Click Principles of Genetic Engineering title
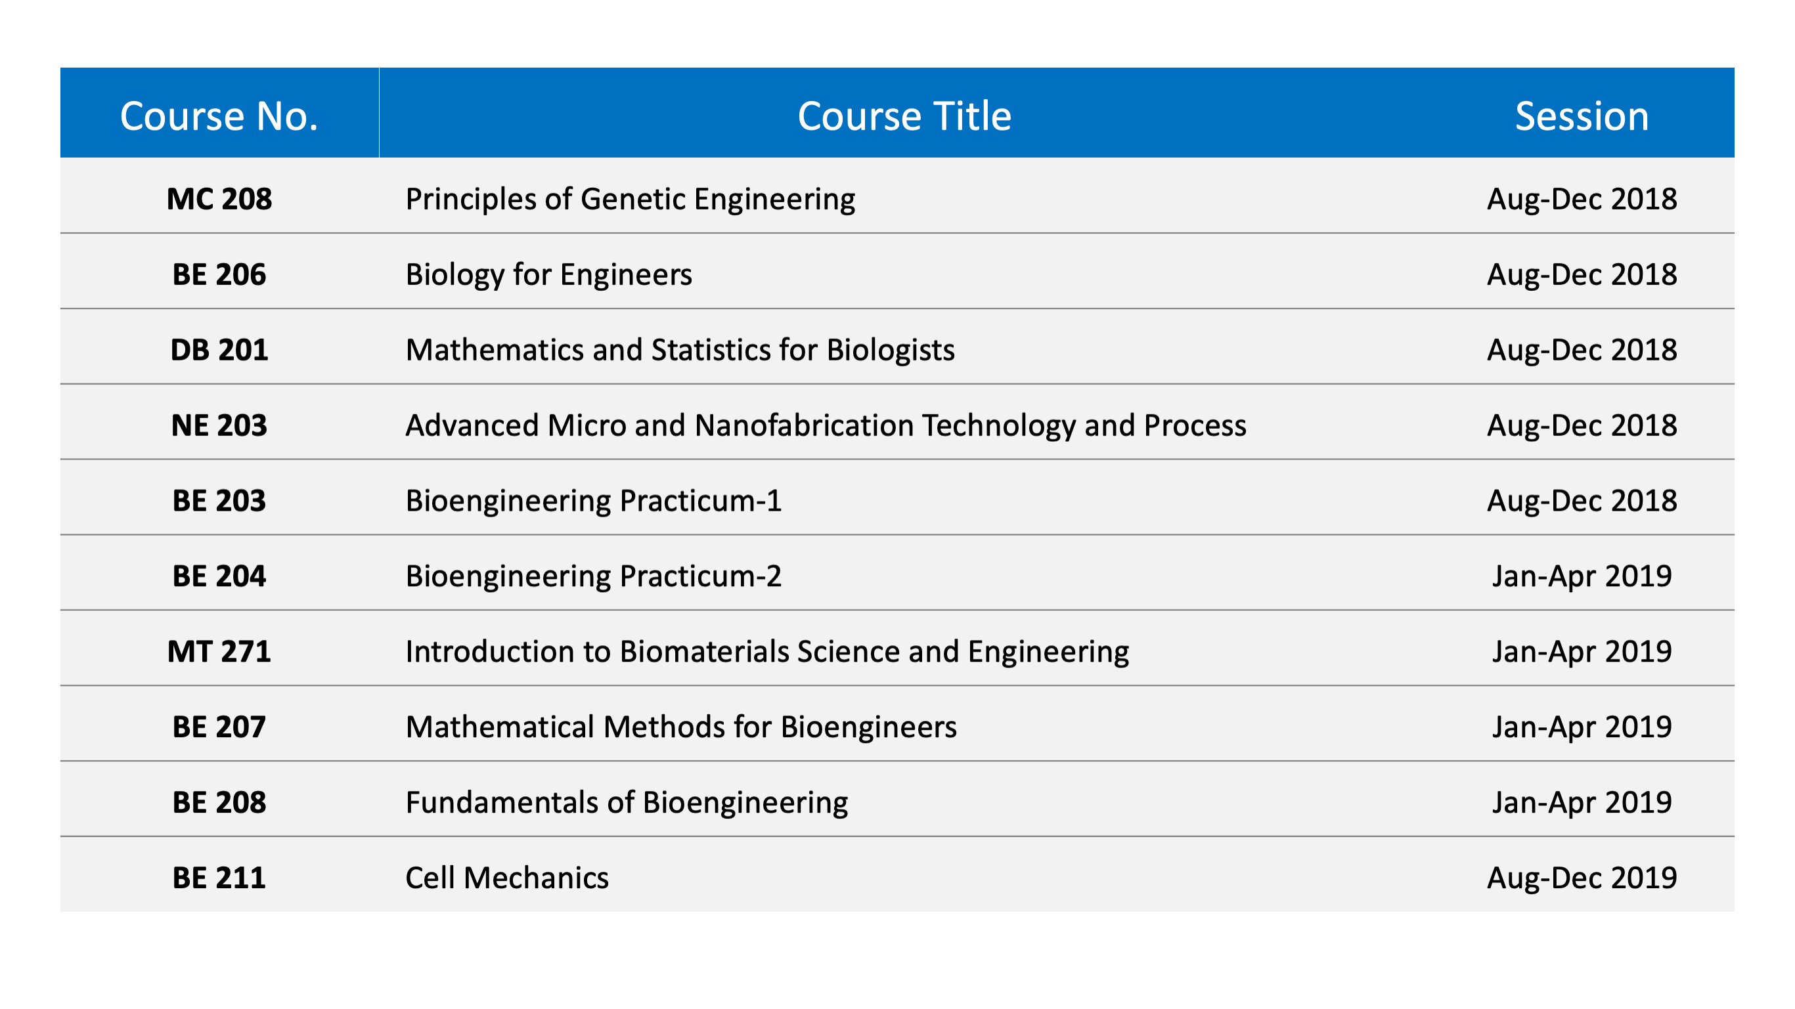The width and height of the screenshot is (1795, 1009). [x=630, y=199]
